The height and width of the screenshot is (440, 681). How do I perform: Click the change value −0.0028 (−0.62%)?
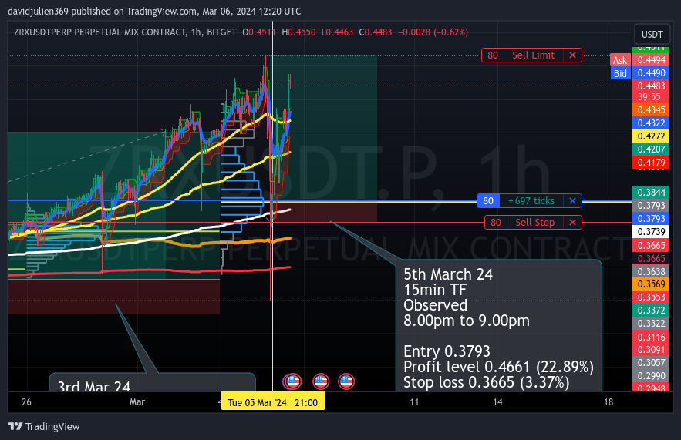(x=433, y=32)
